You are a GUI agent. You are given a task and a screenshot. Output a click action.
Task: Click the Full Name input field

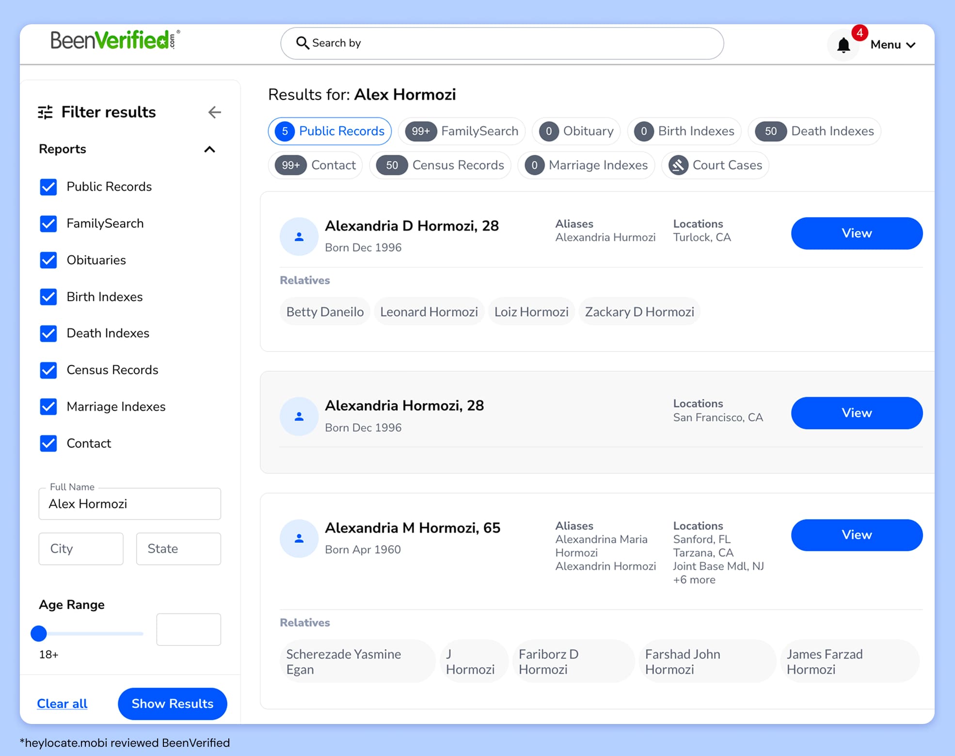pyautogui.click(x=130, y=504)
